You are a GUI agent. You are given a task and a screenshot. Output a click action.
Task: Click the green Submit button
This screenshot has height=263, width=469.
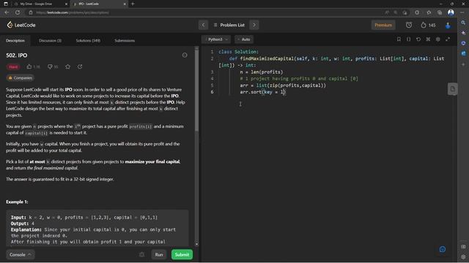182,255
